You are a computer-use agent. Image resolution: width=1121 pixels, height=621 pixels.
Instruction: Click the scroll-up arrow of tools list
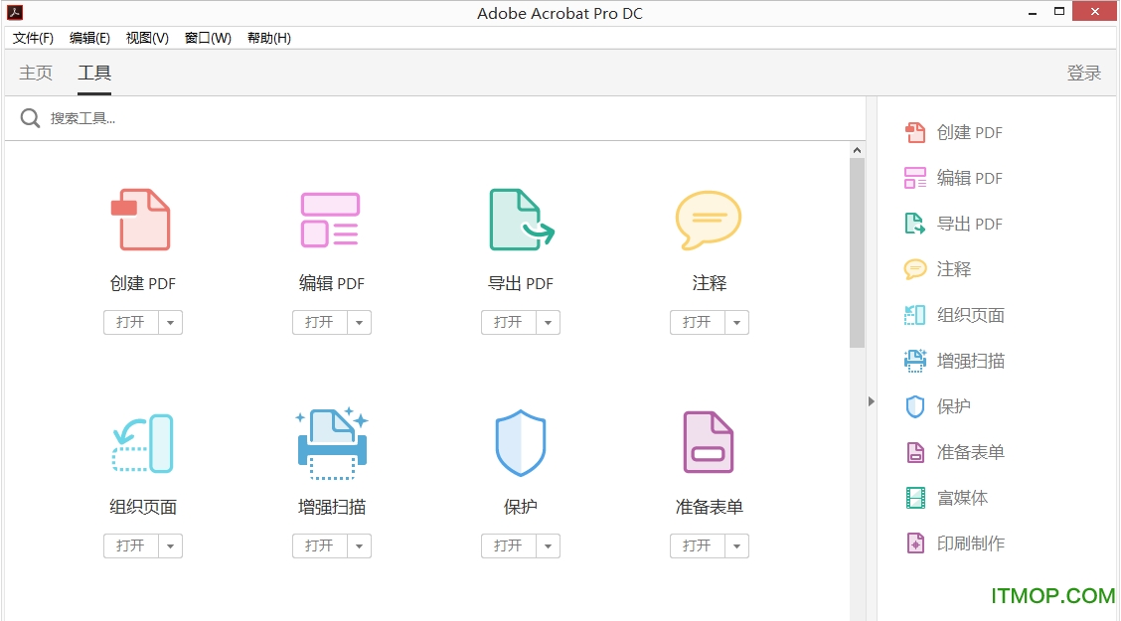[x=857, y=150]
